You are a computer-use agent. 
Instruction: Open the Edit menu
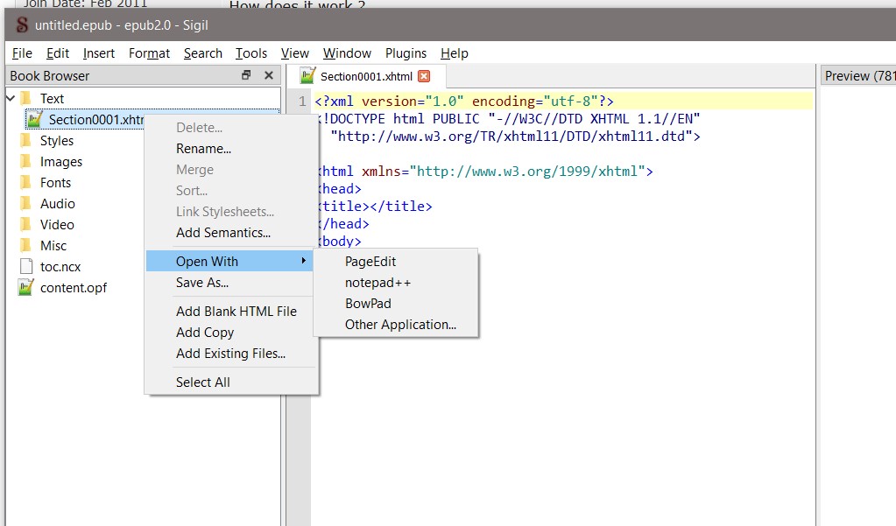click(x=58, y=53)
